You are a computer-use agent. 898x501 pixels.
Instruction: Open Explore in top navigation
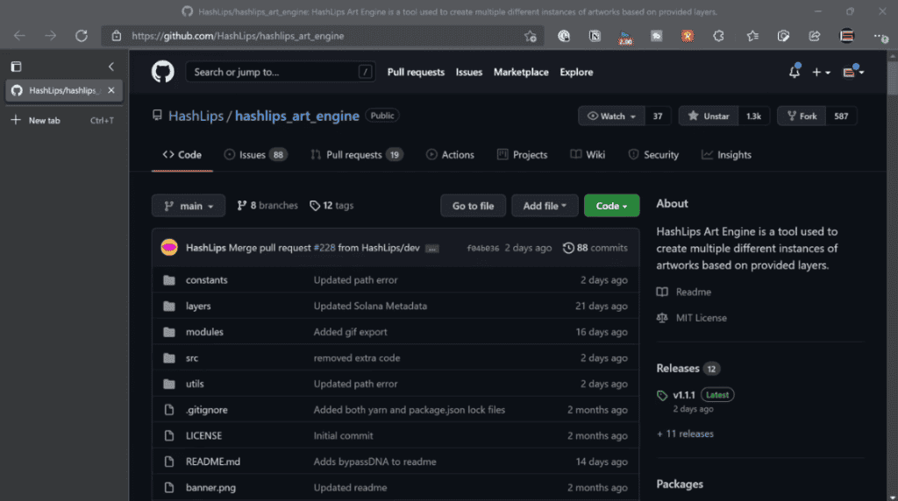[576, 72]
